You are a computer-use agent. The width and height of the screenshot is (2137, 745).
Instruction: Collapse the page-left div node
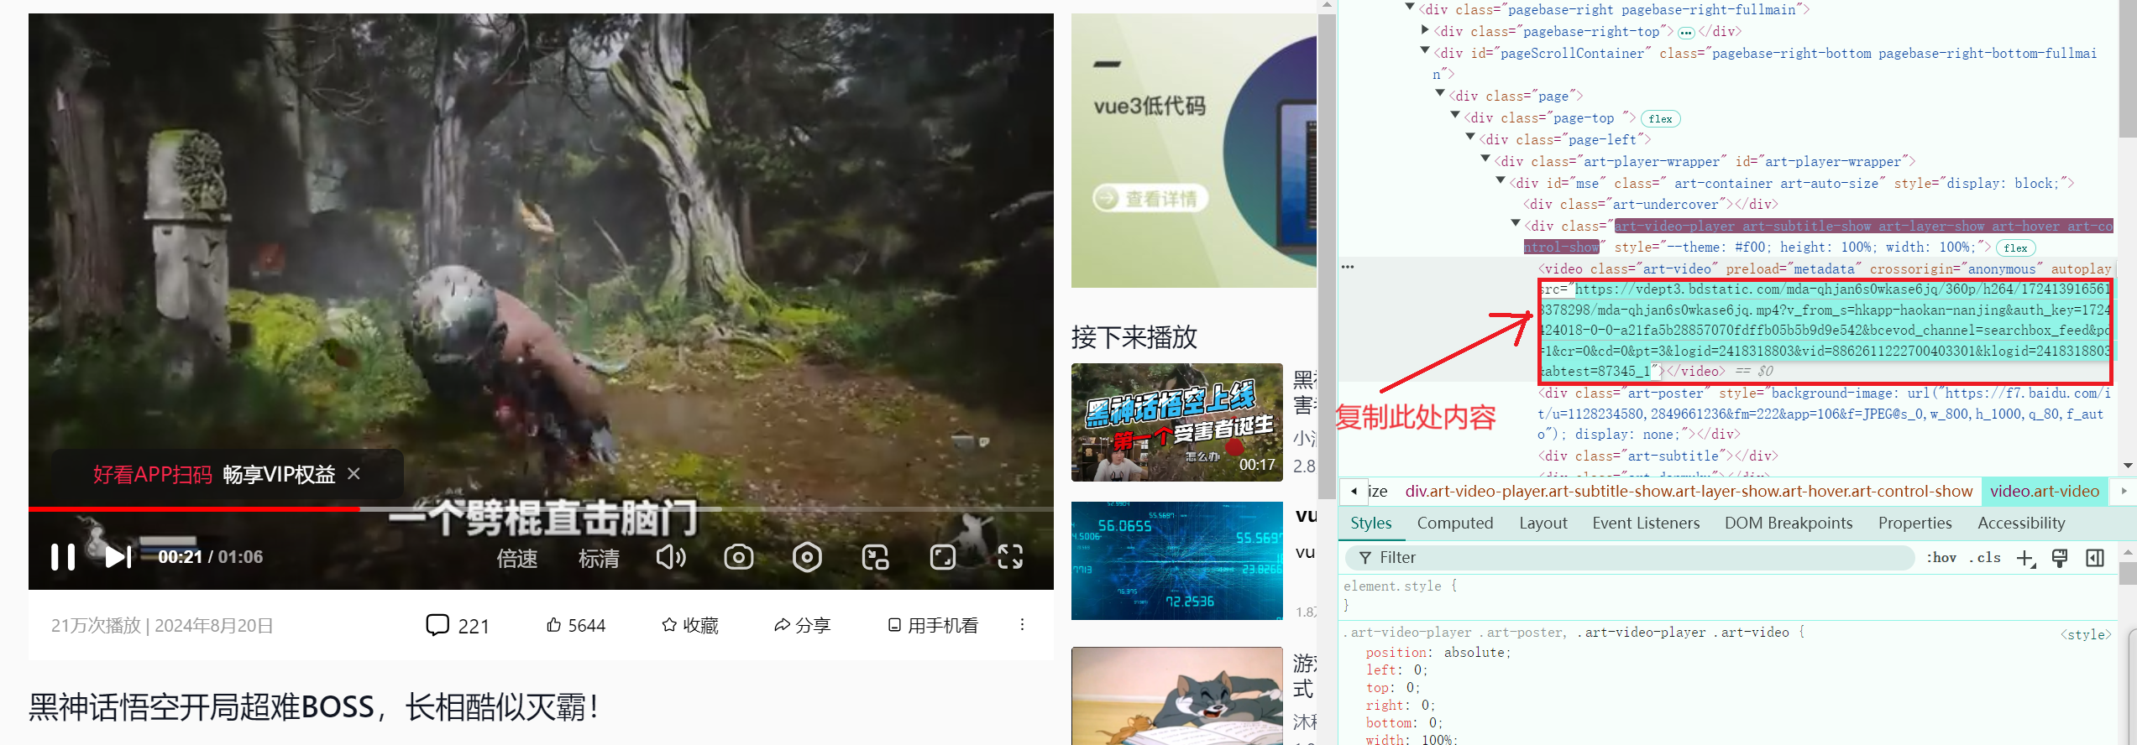point(1470,137)
